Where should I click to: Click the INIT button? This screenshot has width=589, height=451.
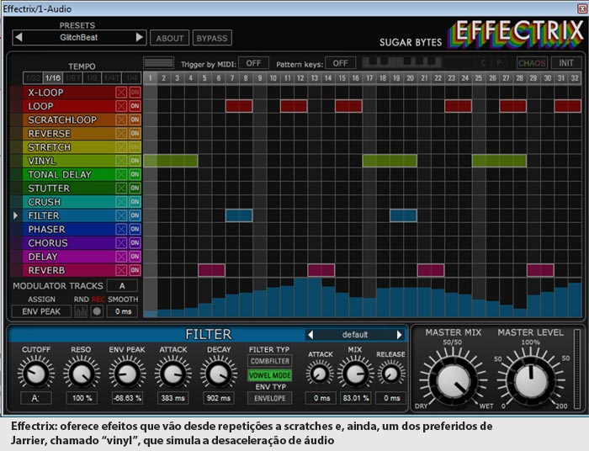tap(566, 63)
